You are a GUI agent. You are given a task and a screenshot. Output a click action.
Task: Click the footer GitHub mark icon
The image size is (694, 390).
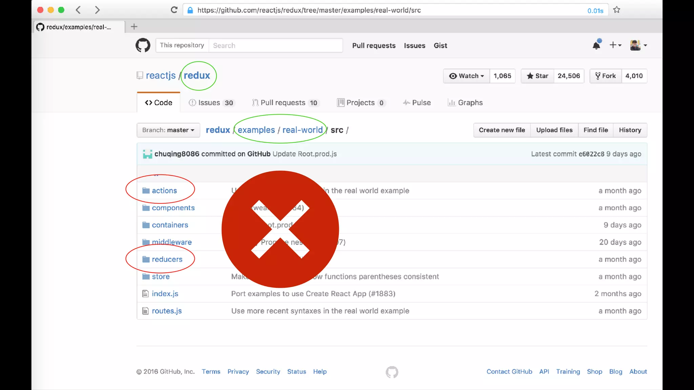(x=392, y=372)
